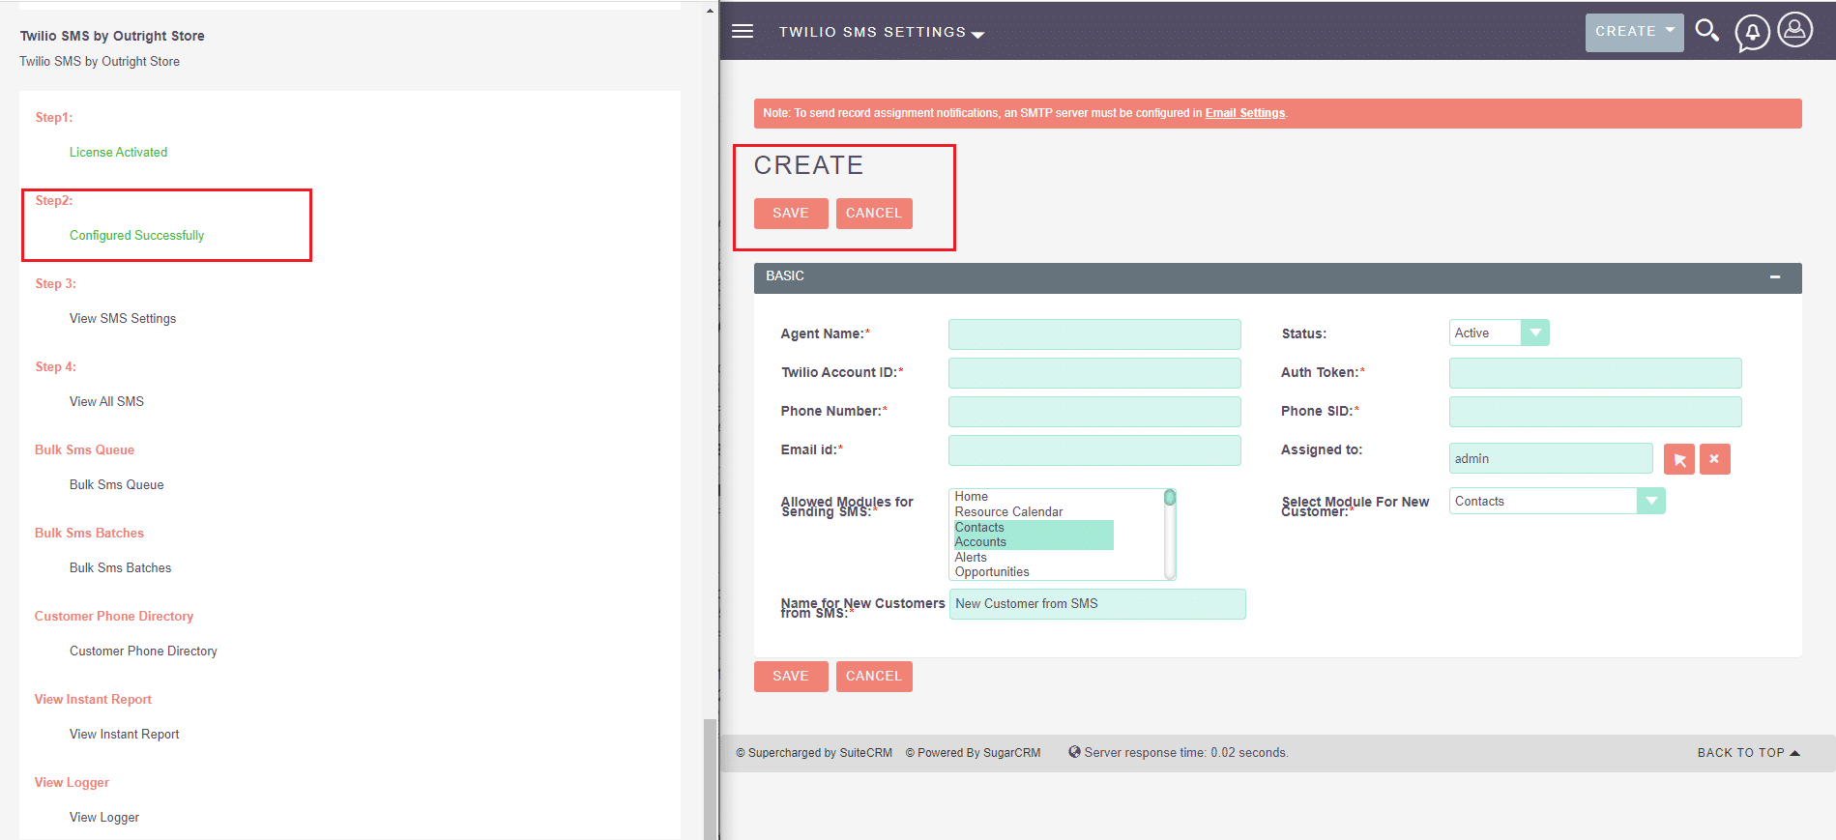
Task: Select Contacts in Allowed Modules list
Action: (x=1034, y=528)
